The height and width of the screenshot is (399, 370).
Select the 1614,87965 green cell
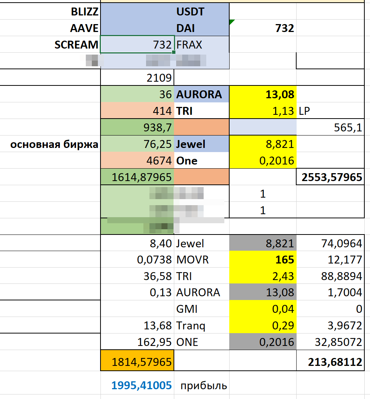(137, 177)
